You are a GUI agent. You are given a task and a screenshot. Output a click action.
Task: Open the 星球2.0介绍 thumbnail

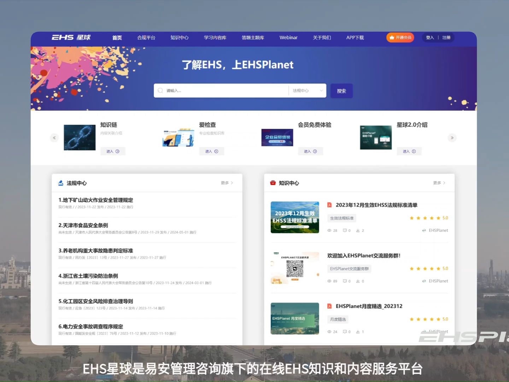click(376, 138)
